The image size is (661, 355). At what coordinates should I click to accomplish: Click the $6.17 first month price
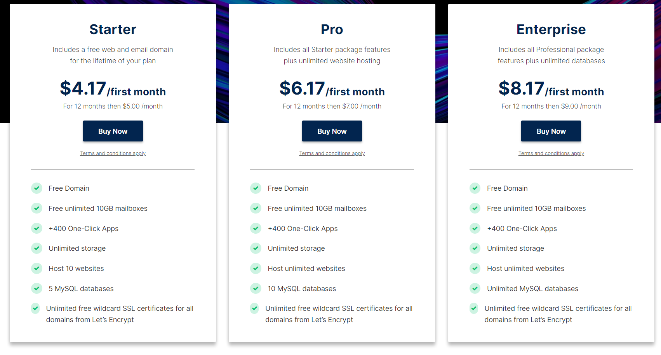coord(332,89)
